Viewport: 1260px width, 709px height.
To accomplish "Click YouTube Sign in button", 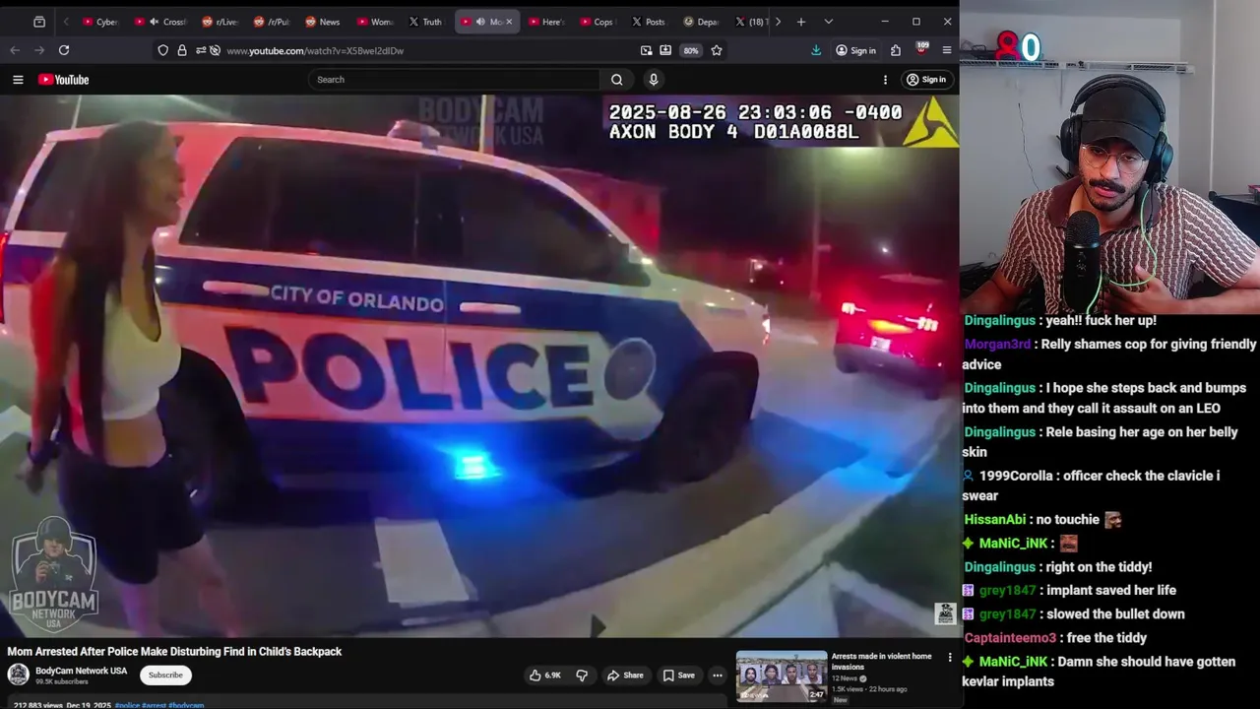I will [926, 80].
